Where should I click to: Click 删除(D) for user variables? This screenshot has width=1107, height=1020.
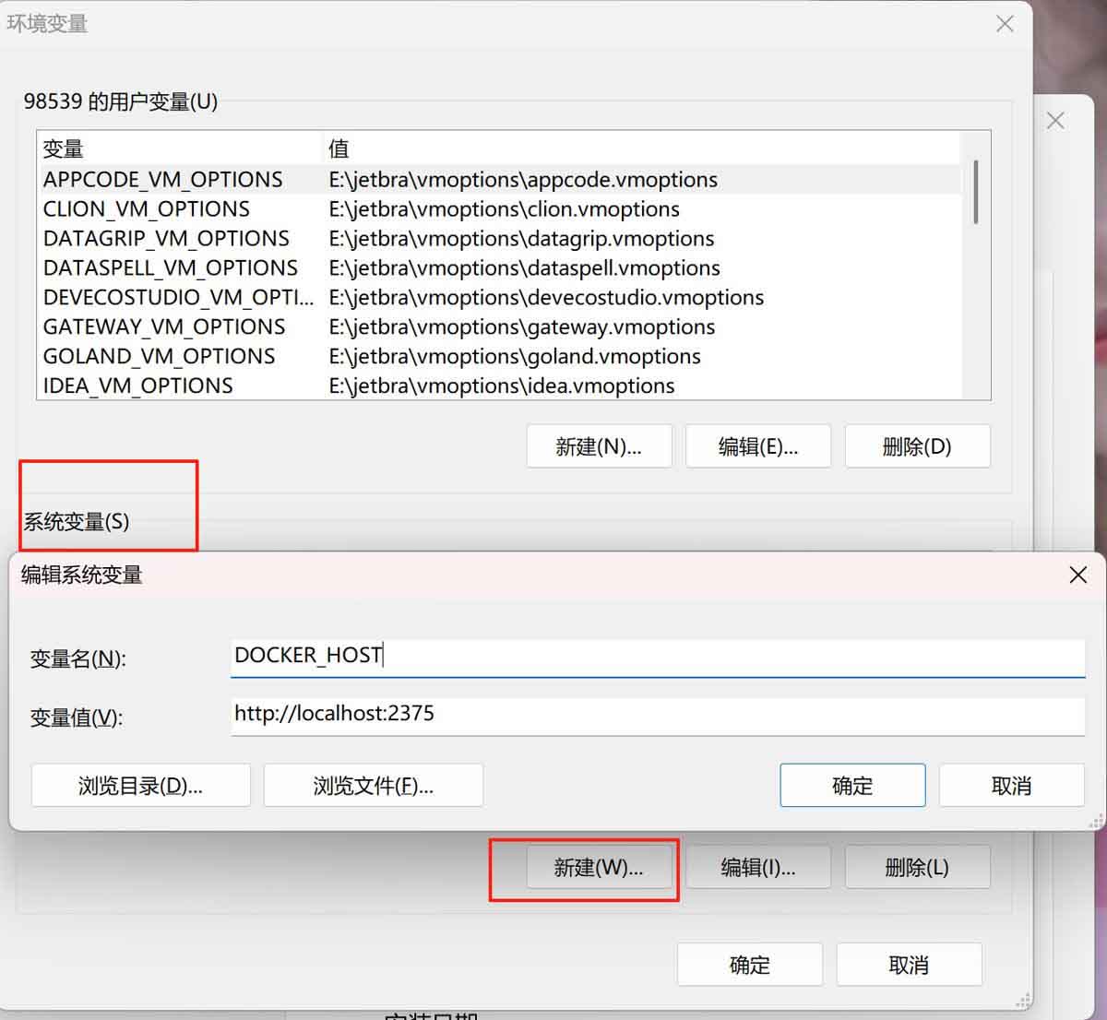coord(917,446)
